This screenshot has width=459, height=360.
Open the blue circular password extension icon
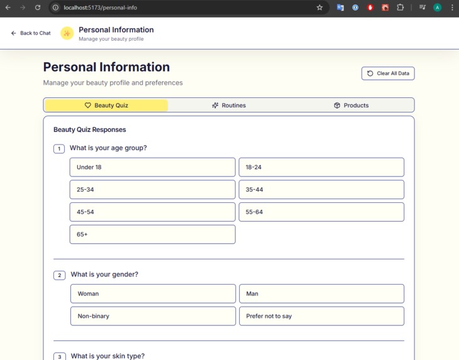tap(355, 8)
